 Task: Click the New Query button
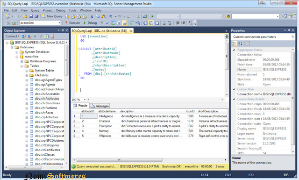point(52,16)
